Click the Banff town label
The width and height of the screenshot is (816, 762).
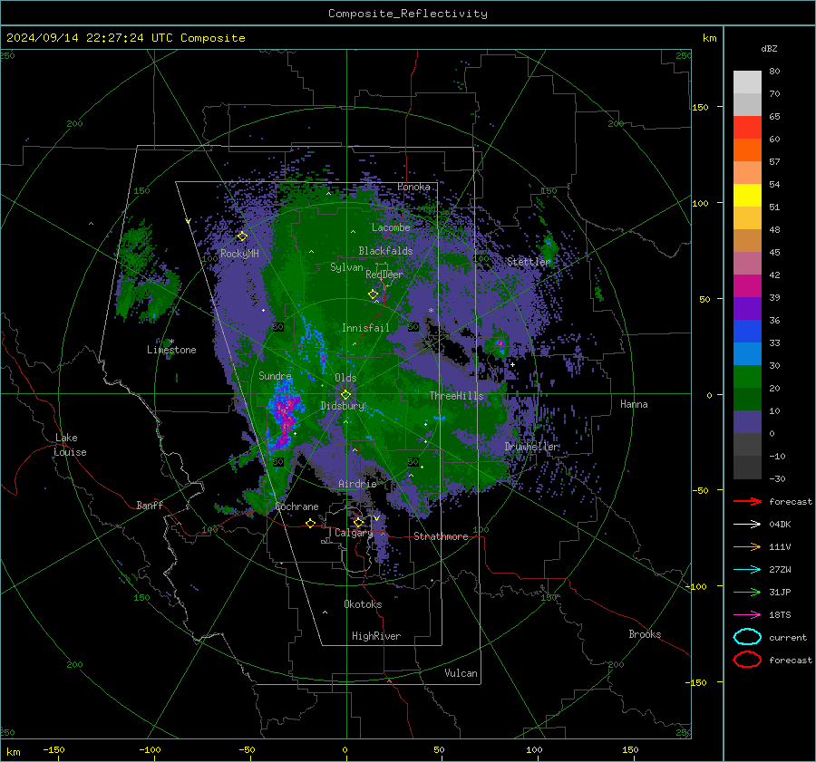(150, 505)
